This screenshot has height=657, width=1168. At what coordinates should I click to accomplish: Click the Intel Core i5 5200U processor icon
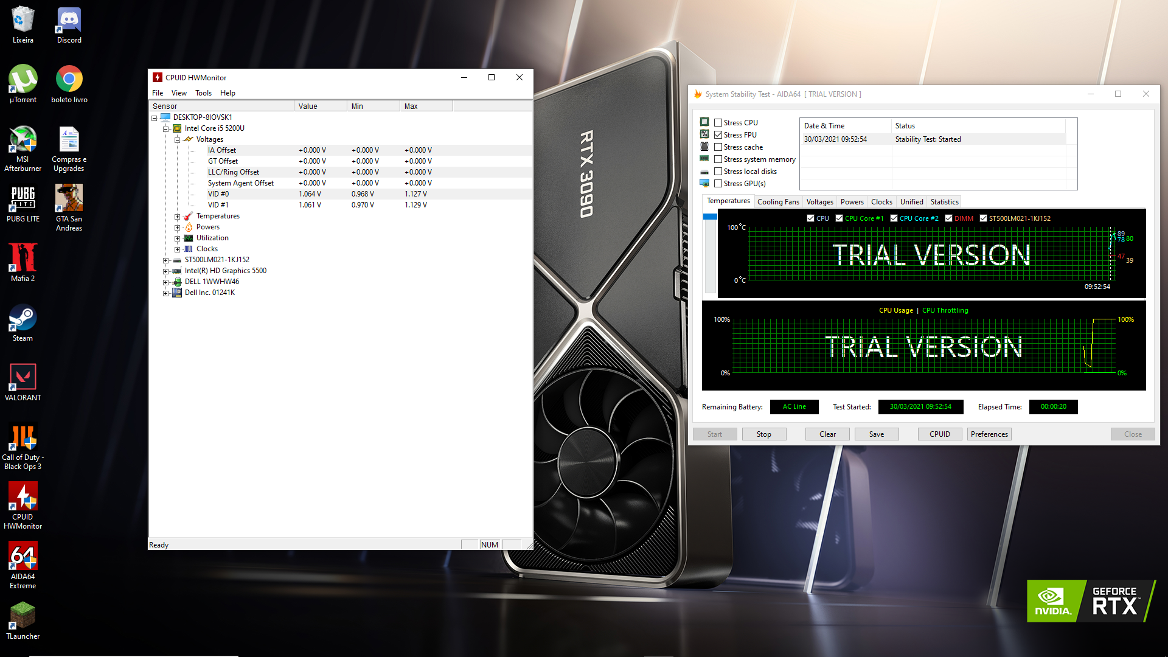pos(177,128)
